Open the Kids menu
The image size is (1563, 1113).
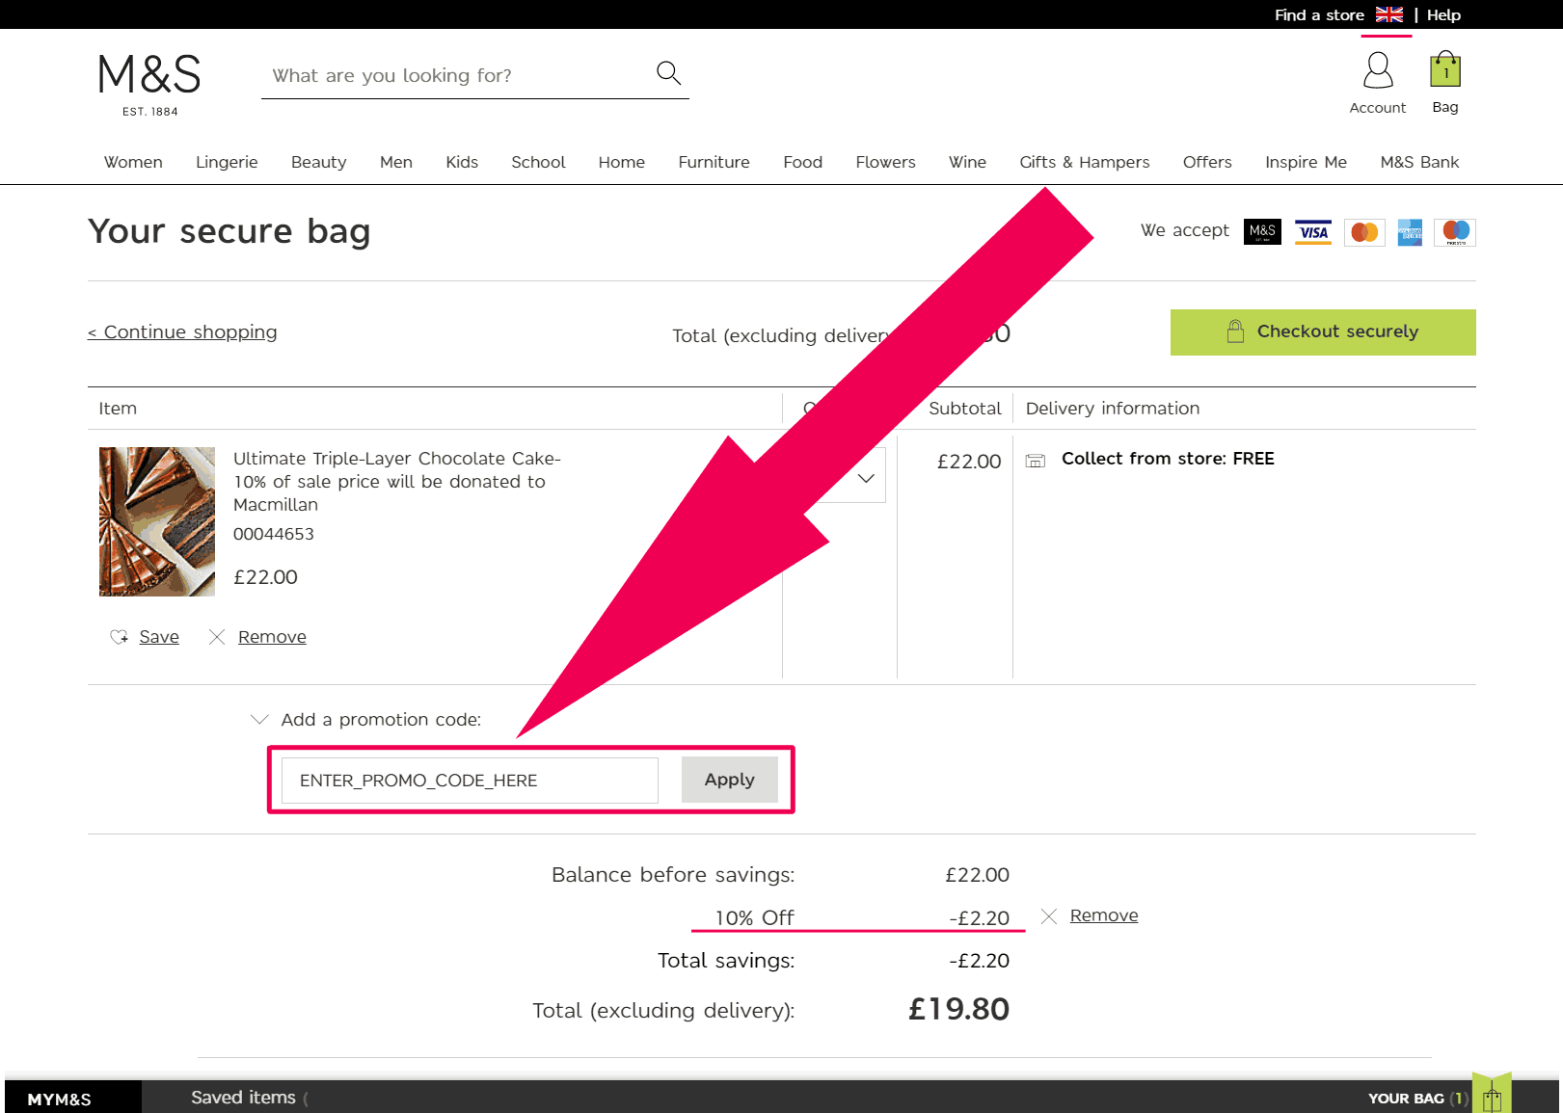tap(462, 162)
